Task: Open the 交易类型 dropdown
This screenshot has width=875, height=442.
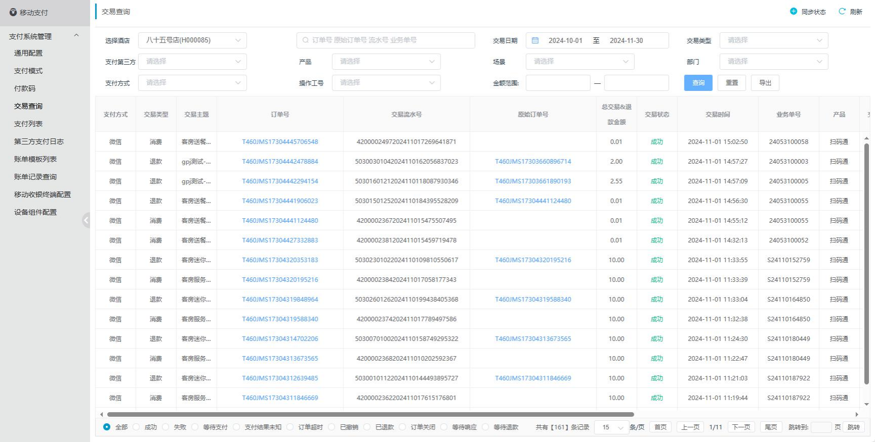Action: click(x=773, y=40)
